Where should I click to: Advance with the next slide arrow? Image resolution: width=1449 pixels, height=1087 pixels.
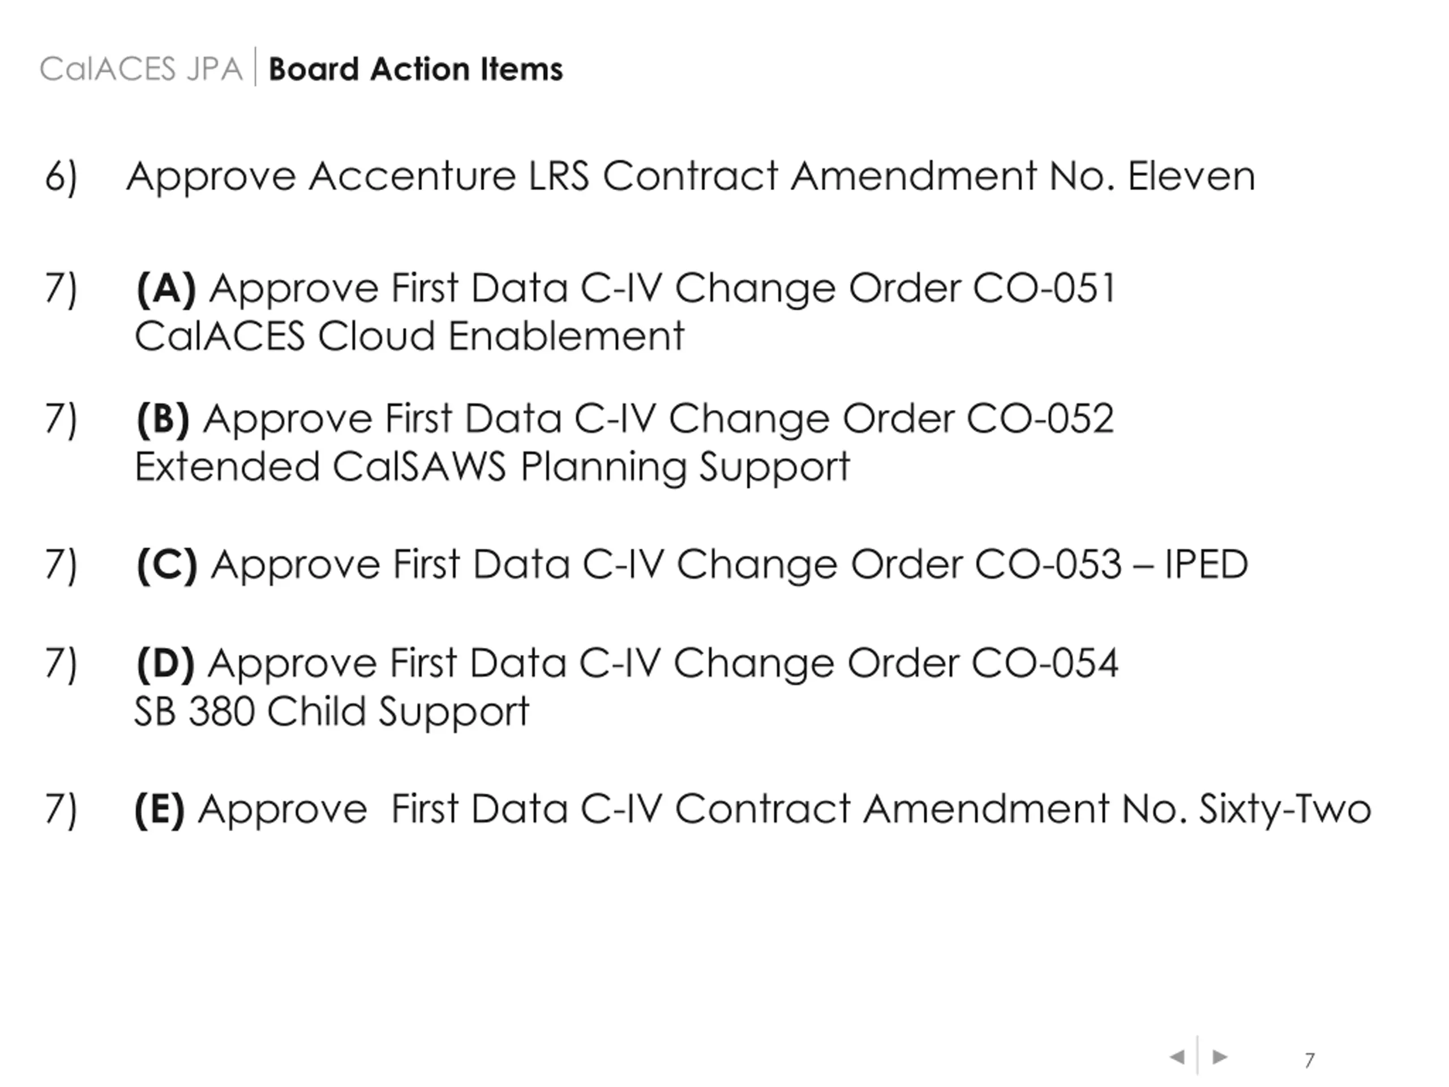[1220, 1057]
